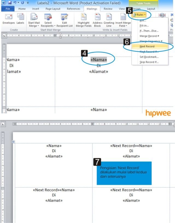Click the Insert Merge Field icon
The width and height of the screenshot is (175, 223).
pos(123,17)
